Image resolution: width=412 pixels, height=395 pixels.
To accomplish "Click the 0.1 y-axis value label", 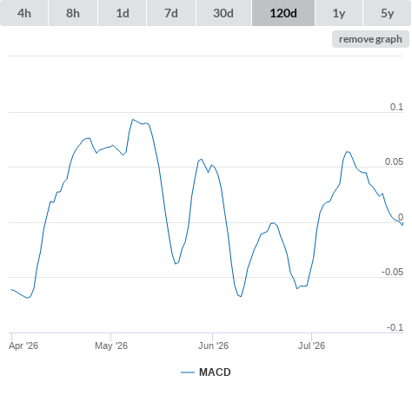I will (396, 107).
